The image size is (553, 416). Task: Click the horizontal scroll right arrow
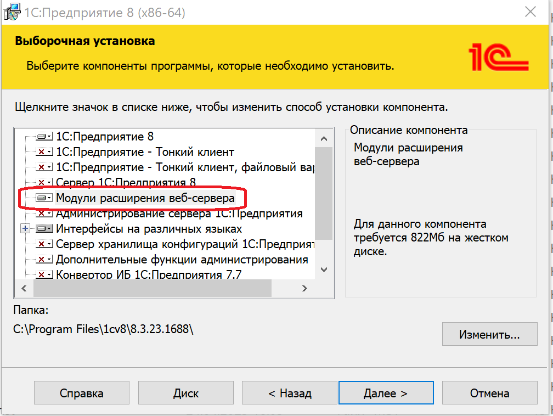304,288
